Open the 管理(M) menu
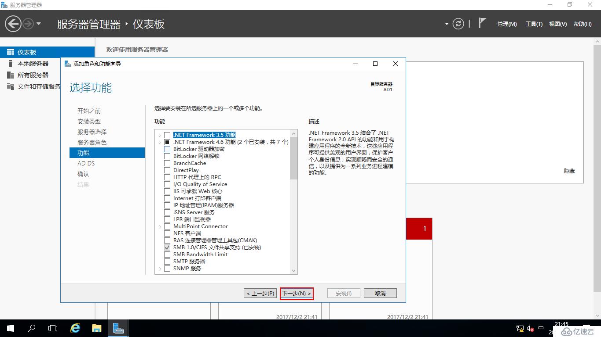The height and width of the screenshot is (337, 601). point(507,24)
